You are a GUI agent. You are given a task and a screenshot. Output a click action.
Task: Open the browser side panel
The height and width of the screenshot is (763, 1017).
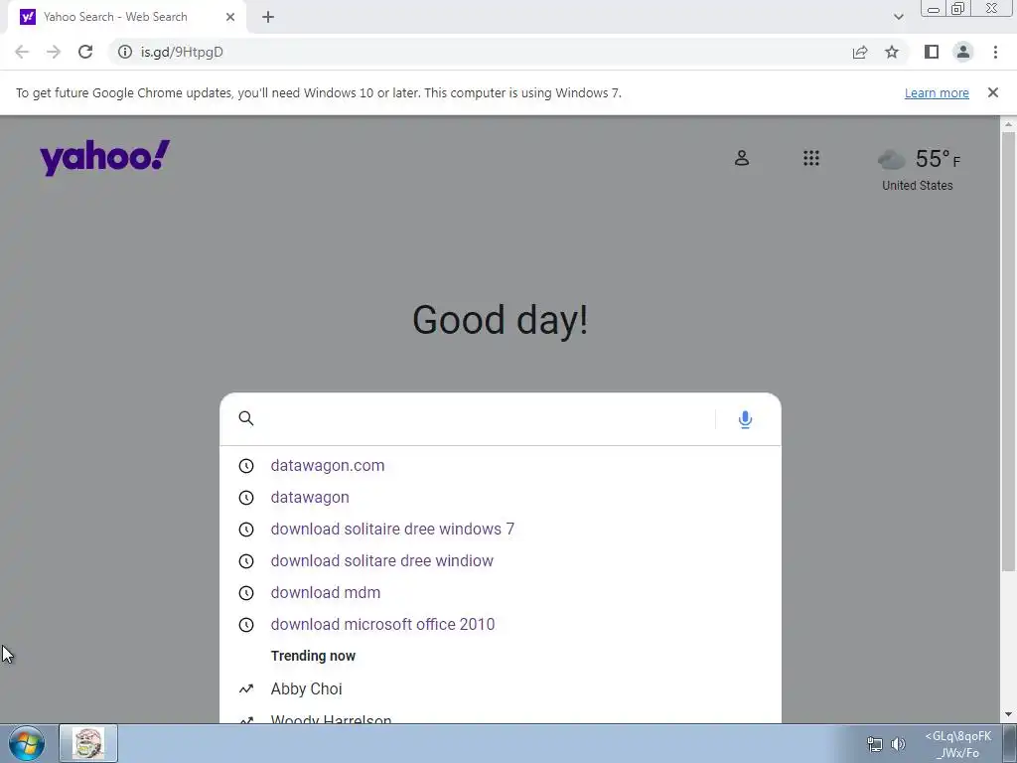point(932,52)
